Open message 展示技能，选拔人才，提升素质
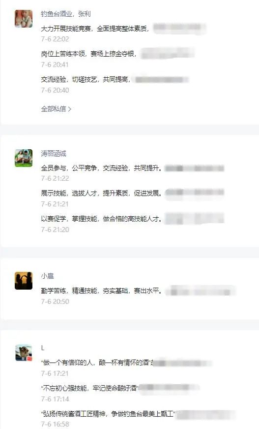This screenshot has height=429, width=259. point(101,193)
